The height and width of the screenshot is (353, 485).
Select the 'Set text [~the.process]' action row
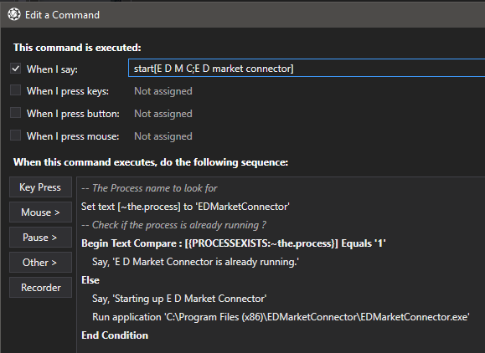coord(185,207)
